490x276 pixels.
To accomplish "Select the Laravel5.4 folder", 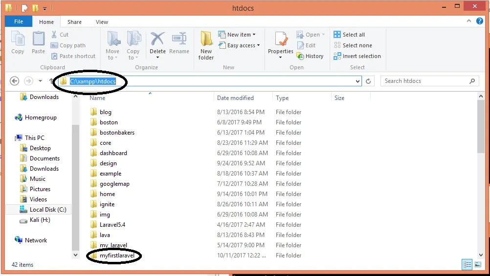I will pyautogui.click(x=112, y=225).
